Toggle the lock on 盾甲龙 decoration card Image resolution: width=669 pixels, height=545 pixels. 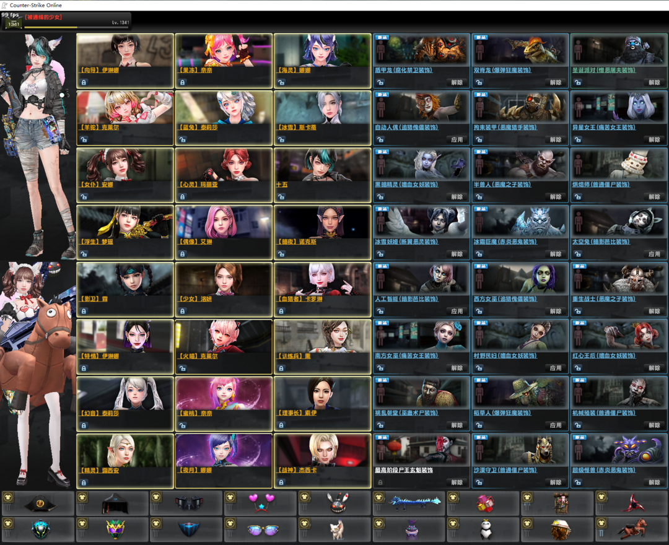coord(380,82)
